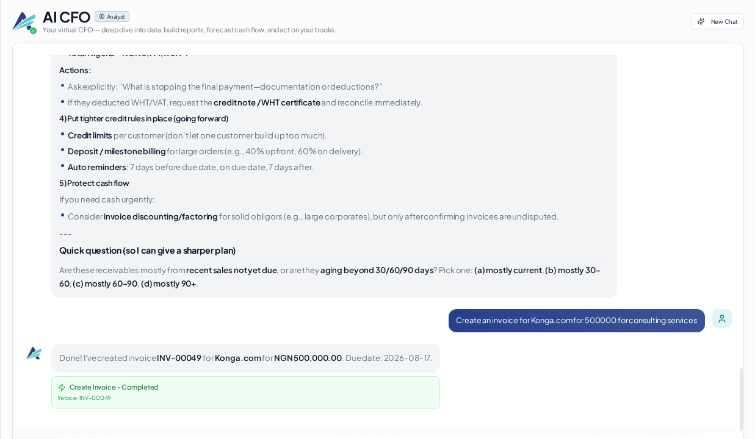The width and height of the screenshot is (755, 439).
Task: Click "If you need cash urgently:" line
Action: 107,199
